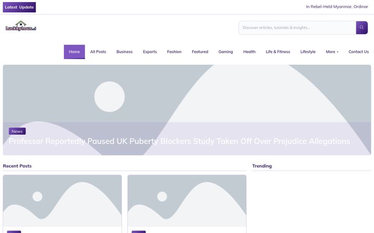
Task: Go to the Lifestyle category
Action: (308, 52)
